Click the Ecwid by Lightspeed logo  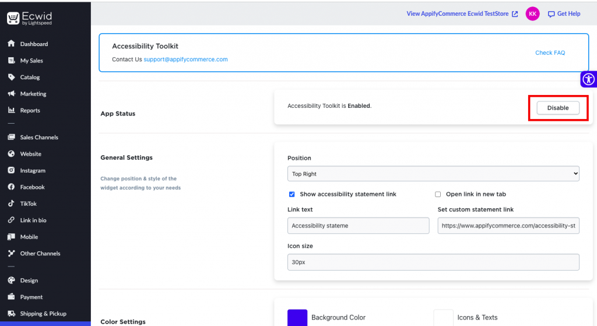(x=29, y=18)
